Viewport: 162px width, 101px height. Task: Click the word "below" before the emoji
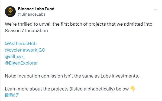click(122, 89)
